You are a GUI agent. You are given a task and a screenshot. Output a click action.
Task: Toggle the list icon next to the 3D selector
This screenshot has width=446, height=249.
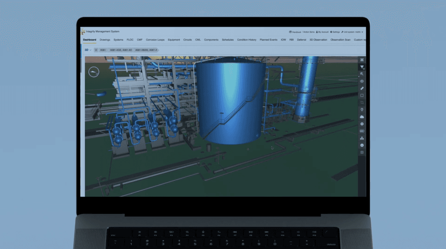[96, 50]
